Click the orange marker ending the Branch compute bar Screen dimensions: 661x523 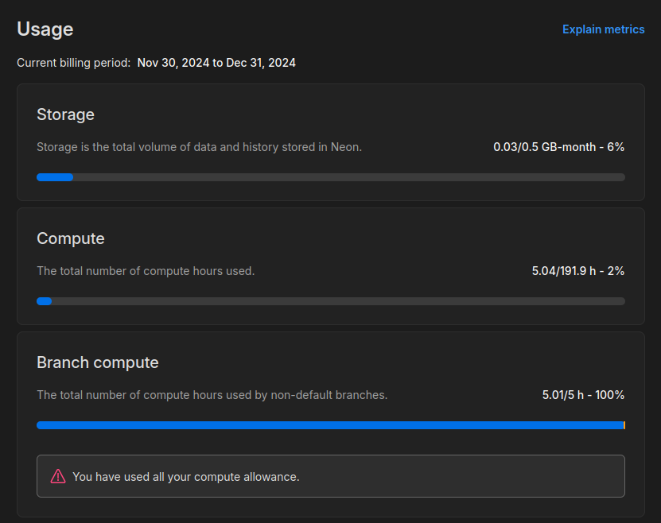pyautogui.click(x=624, y=425)
